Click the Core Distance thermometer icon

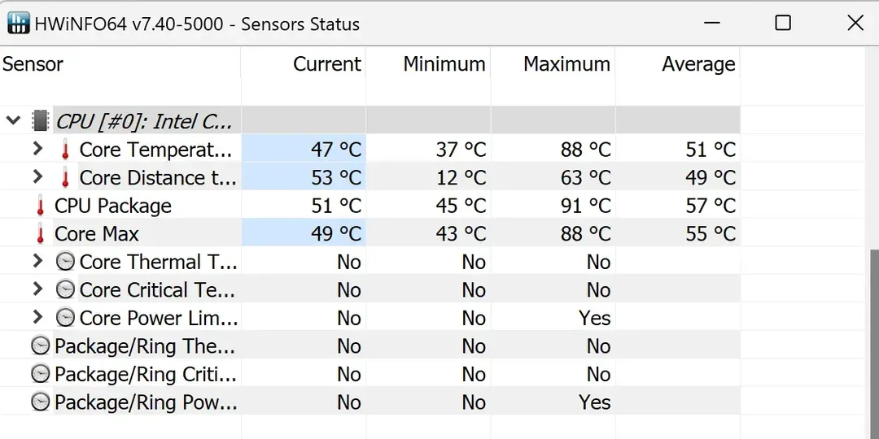[65, 178]
